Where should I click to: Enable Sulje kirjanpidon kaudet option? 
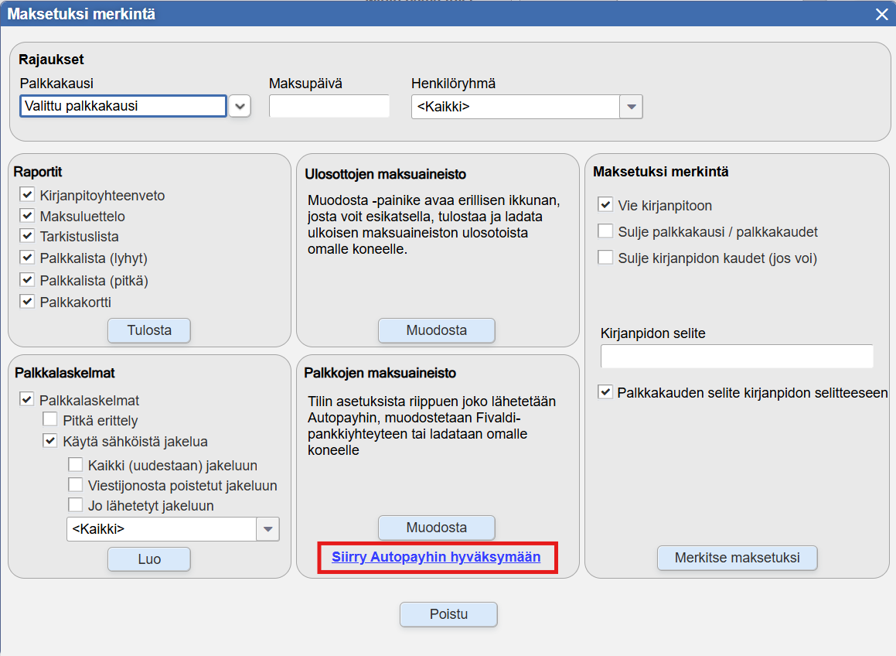605,258
